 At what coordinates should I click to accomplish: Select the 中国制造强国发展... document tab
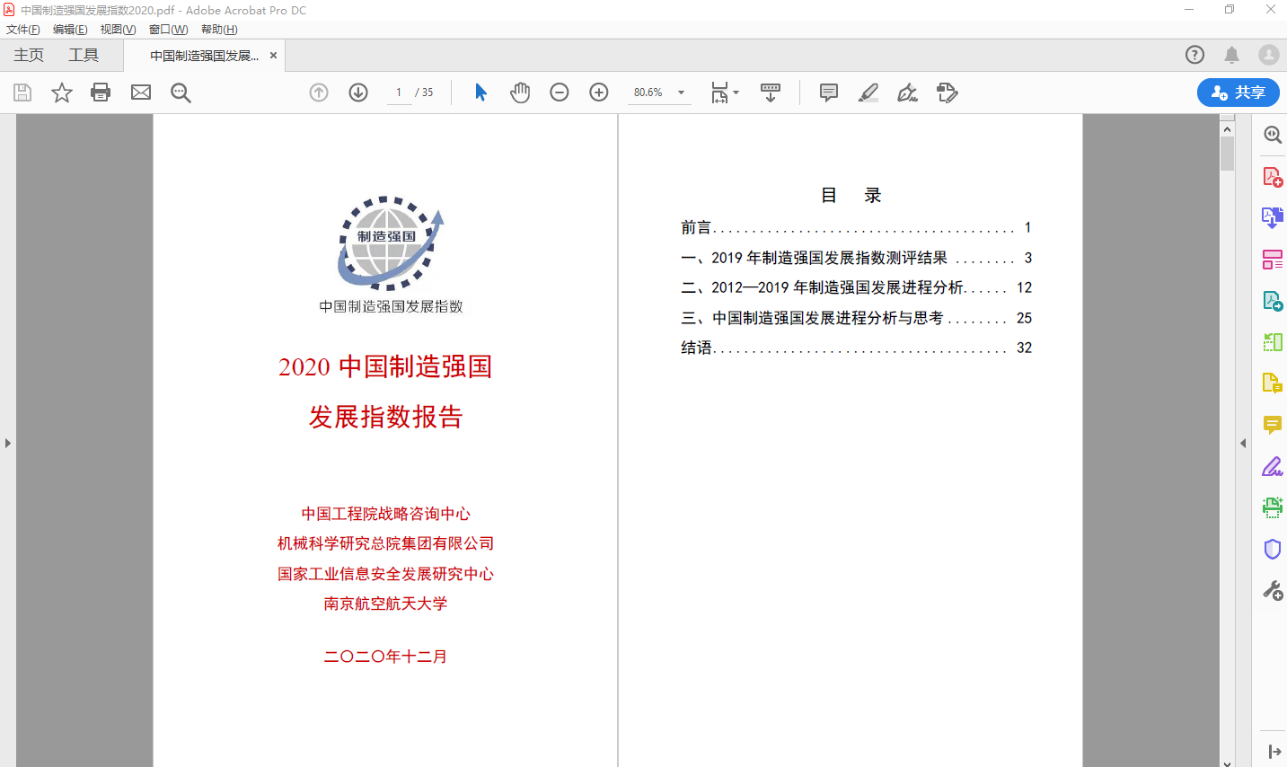coord(204,56)
